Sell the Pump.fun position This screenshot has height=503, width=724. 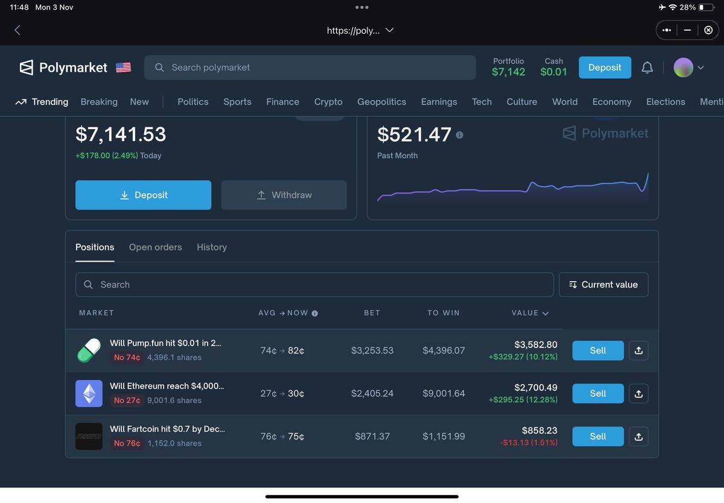pyautogui.click(x=598, y=350)
